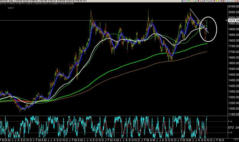Click the 3-27-18 data readout line
This screenshot has height=142, width=239.
37,3
